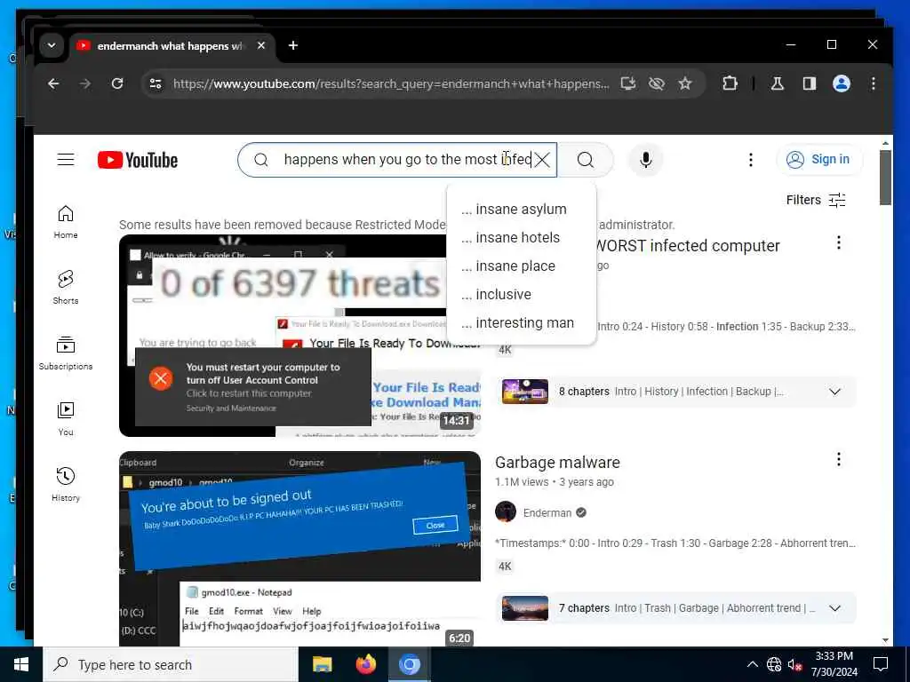Open the Garbage malware video thumbnail
The image size is (910, 682).
click(x=299, y=549)
